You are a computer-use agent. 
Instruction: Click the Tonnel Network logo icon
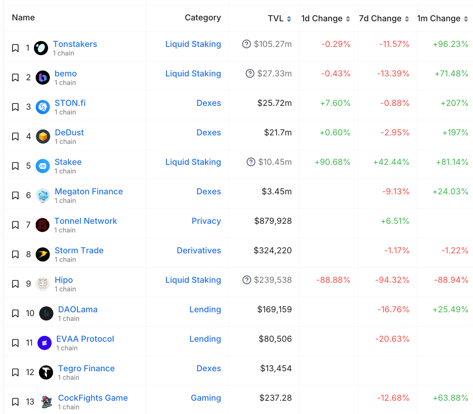[x=43, y=225]
